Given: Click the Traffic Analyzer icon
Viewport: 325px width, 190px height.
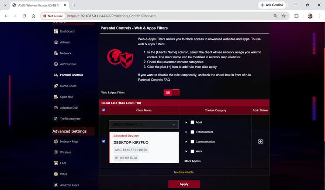Looking at the screenshot, I should point(56,119).
